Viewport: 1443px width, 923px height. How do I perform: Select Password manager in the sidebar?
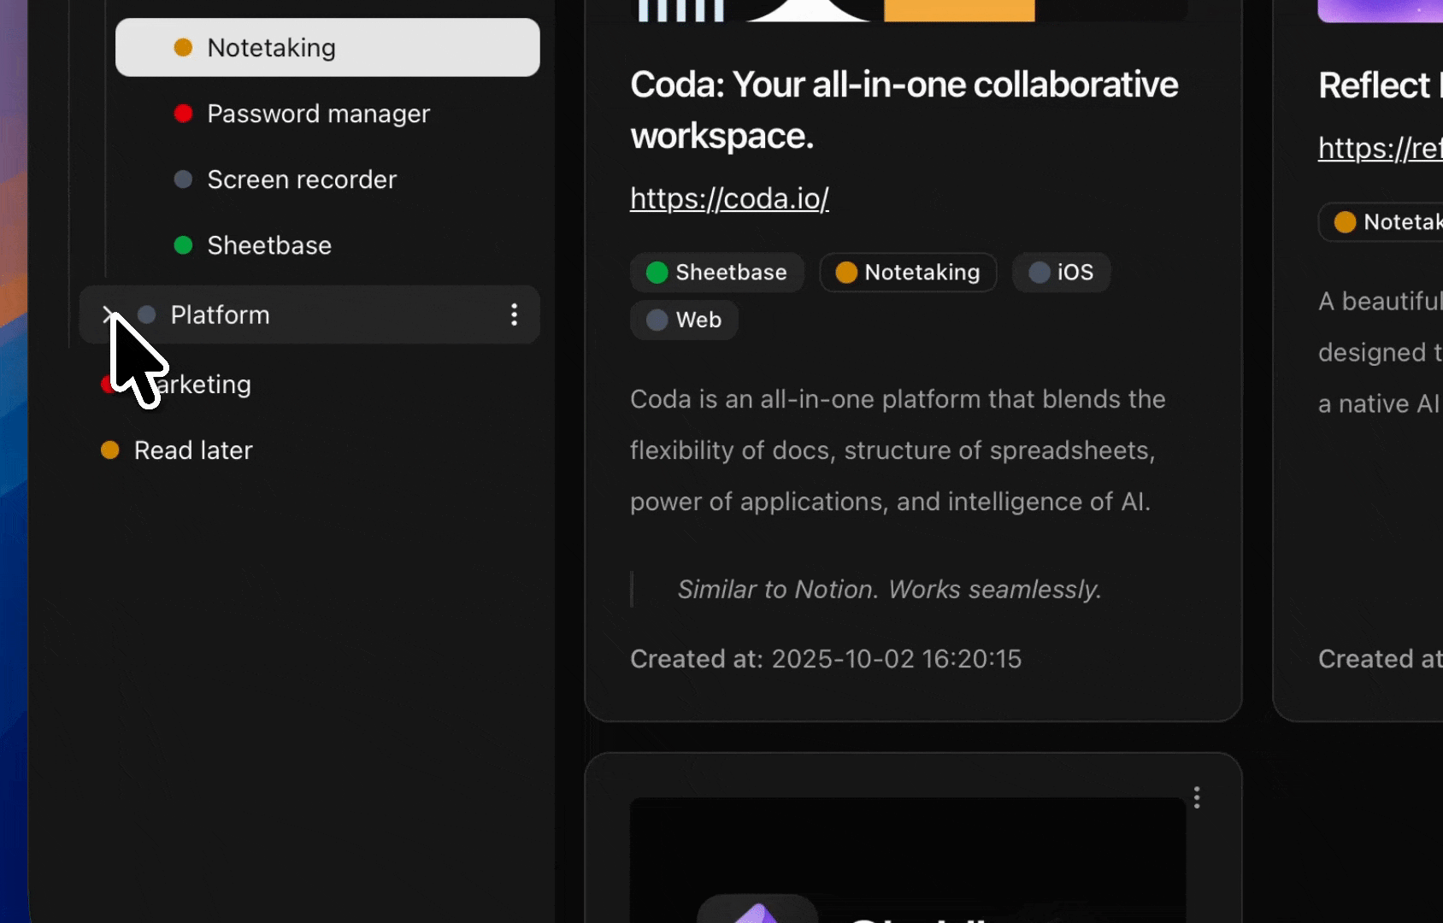[318, 114]
